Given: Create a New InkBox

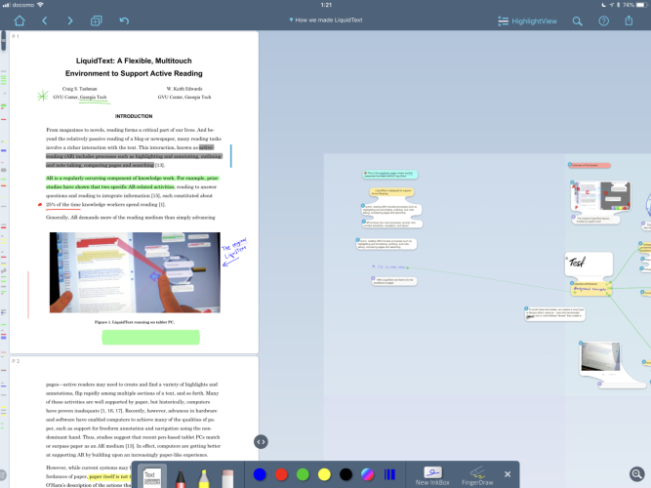Looking at the screenshot, I should coord(430,474).
